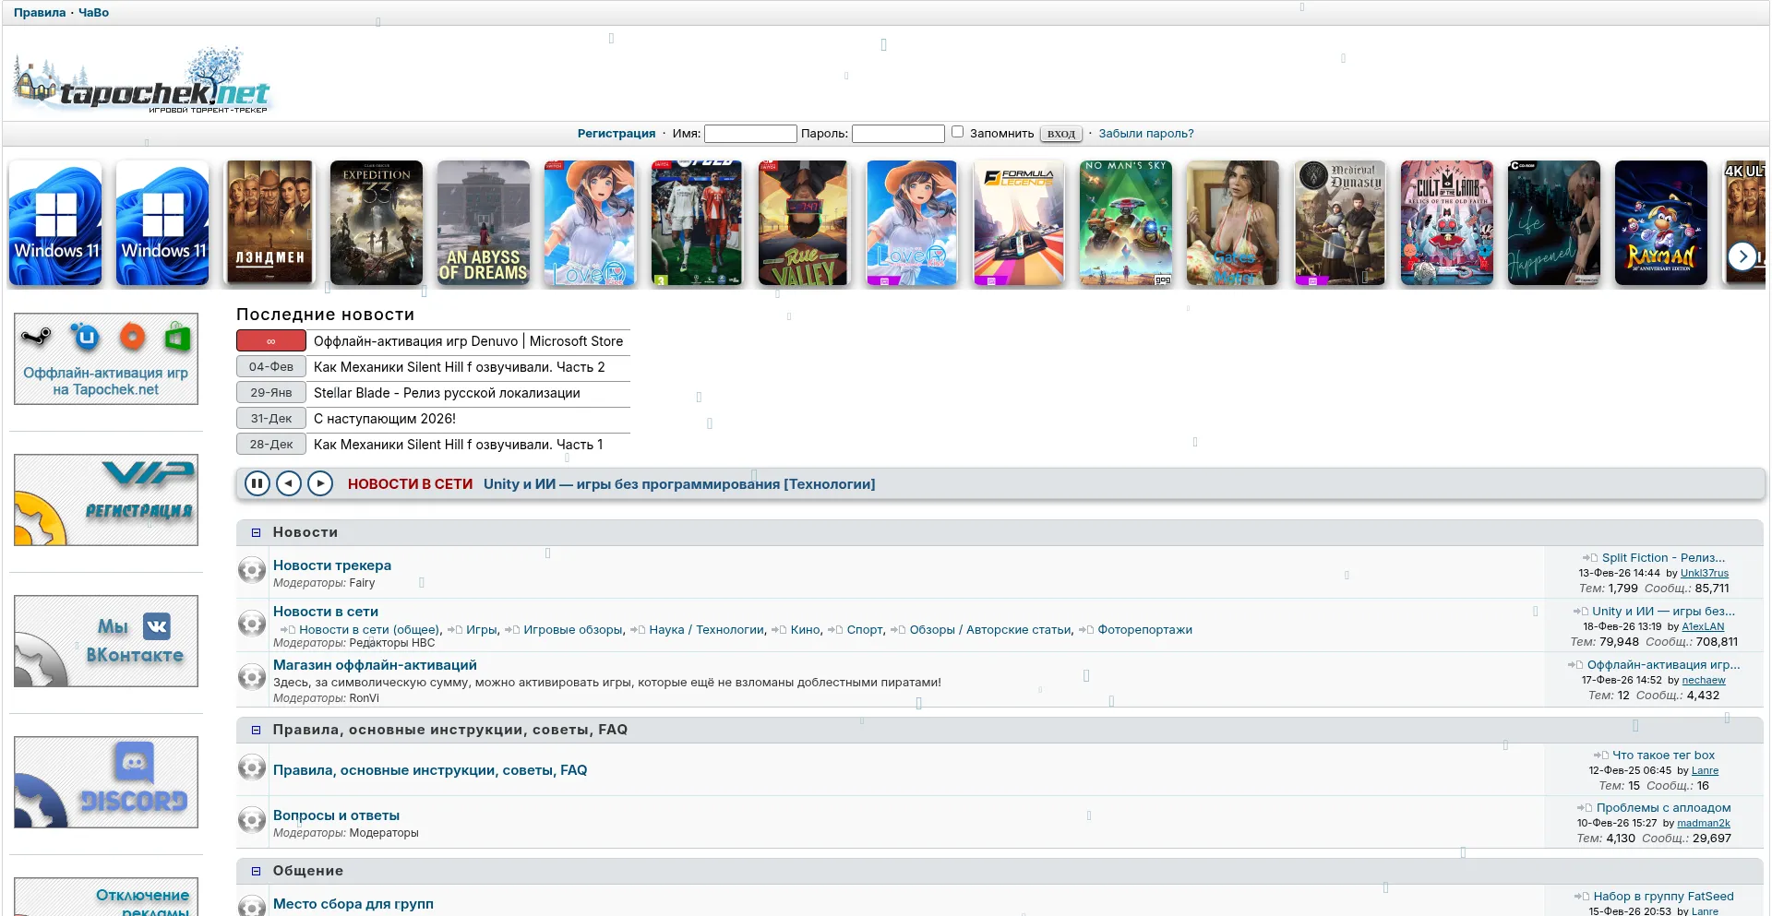Collapse the Новости category section
Screen dimensions: 1772x916
[x=257, y=532]
